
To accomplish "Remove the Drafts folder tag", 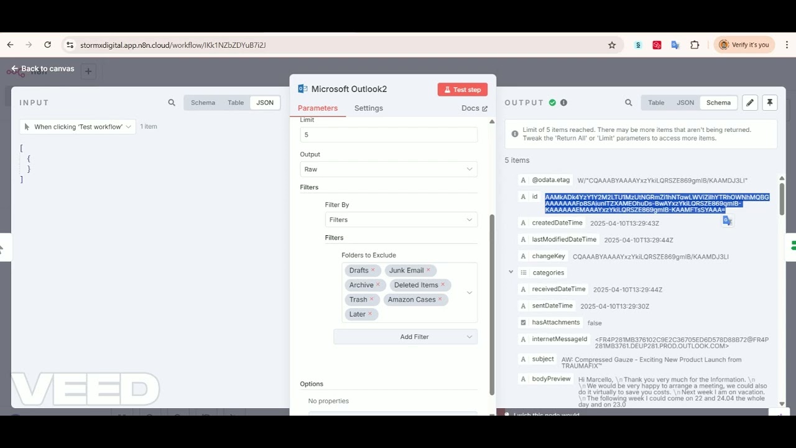I will point(373,270).
